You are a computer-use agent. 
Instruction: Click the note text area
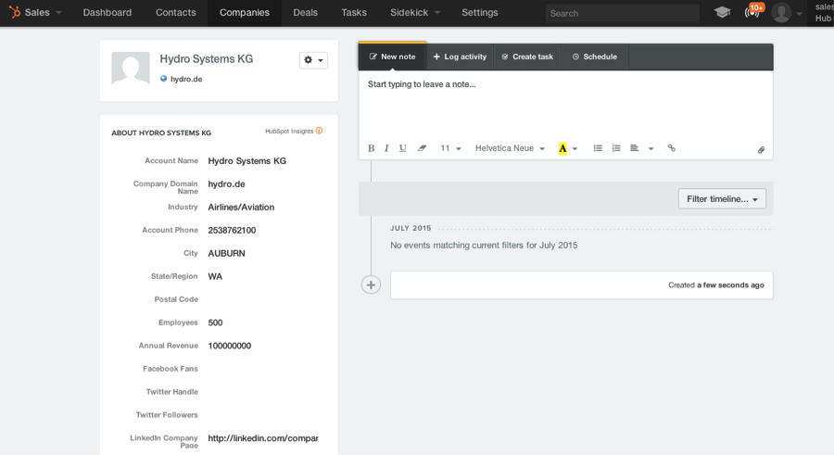565,104
